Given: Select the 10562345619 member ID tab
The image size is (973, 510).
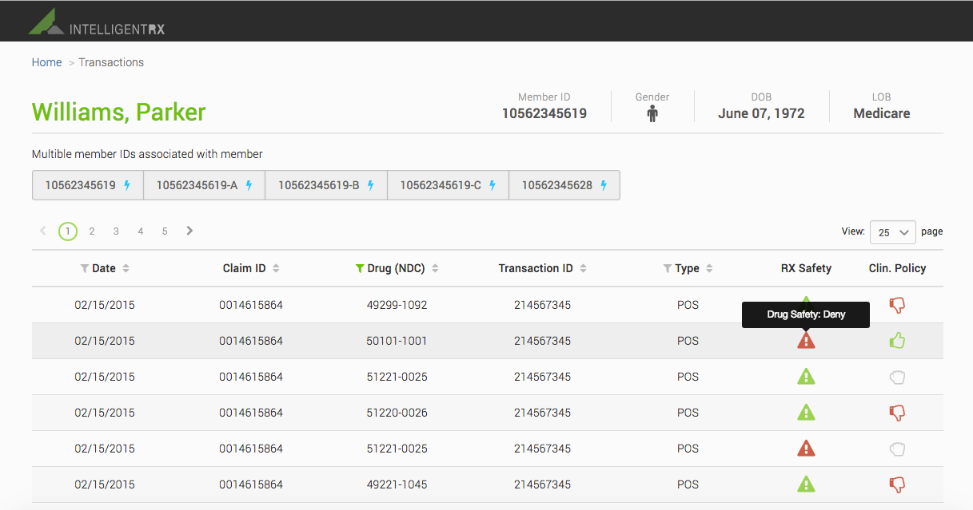Looking at the screenshot, I should coord(88,185).
